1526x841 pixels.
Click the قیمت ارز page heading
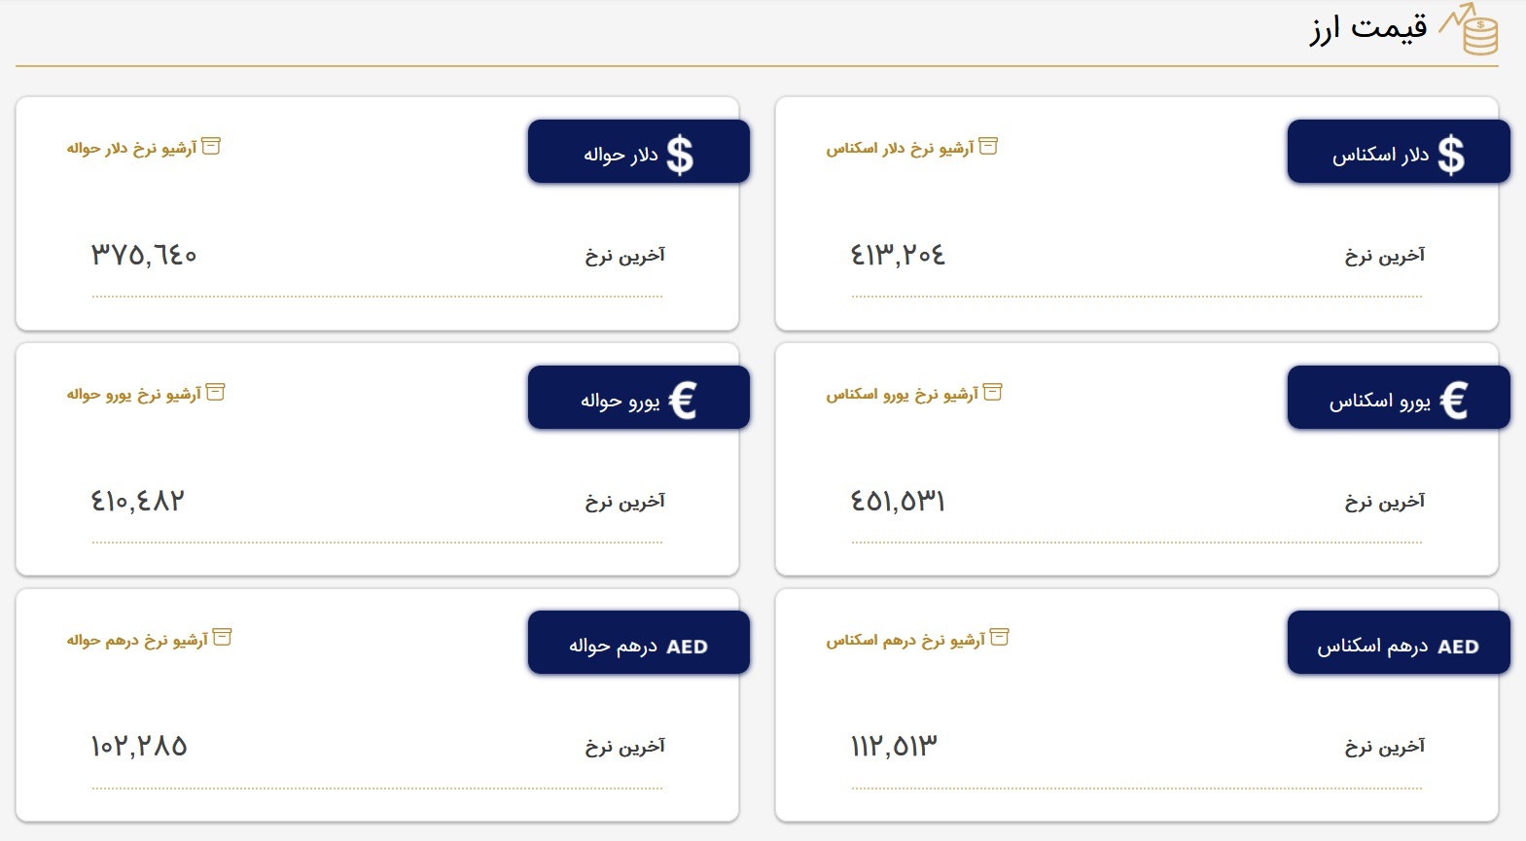(1368, 28)
